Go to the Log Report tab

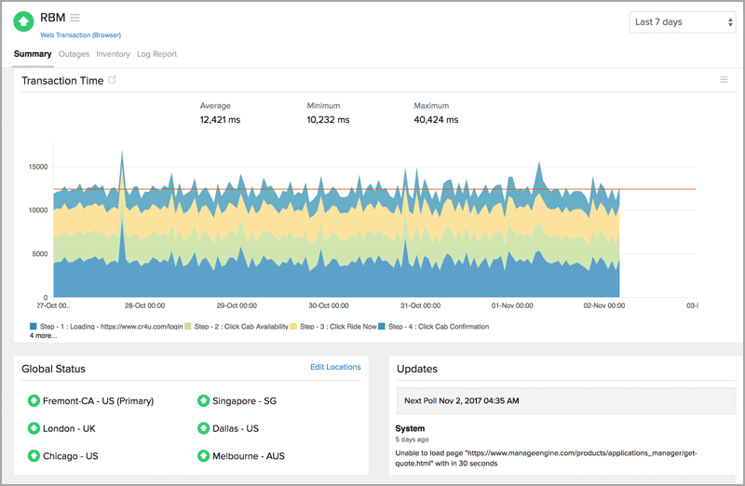156,54
